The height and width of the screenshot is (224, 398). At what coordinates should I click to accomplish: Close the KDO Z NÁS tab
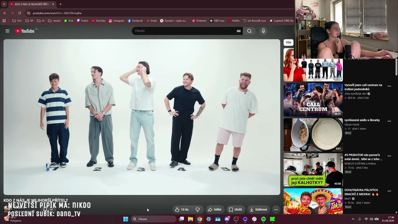coord(53,4)
